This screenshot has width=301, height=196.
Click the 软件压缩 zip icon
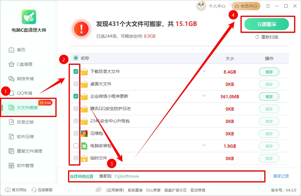11,137
